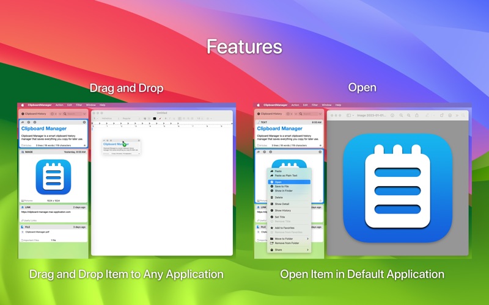Click search icon in Preview toolbar
Screen dimensions: 489x305
click(463, 115)
